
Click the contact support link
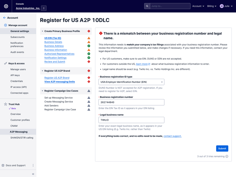pos(172,136)
